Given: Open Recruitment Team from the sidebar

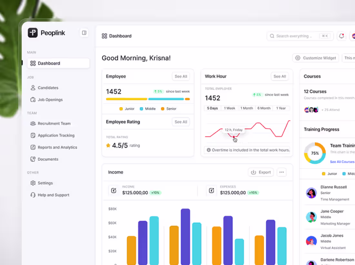Looking at the screenshot, I should click(x=54, y=123).
